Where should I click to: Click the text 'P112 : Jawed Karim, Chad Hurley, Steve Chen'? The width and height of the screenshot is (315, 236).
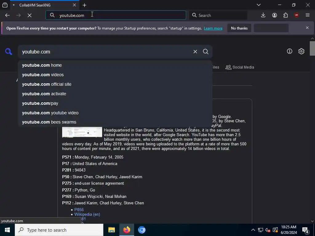103,203
